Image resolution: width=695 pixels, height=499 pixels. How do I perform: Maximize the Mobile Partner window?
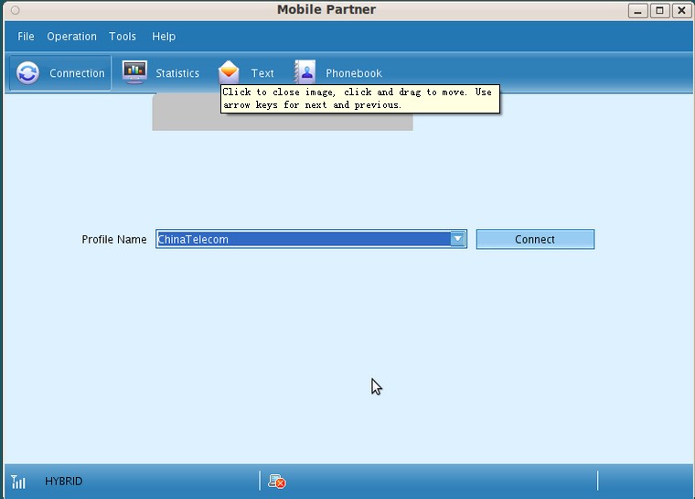click(659, 10)
